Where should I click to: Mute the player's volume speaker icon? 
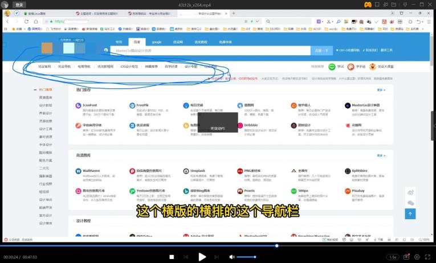pyautogui.click(x=232, y=257)
